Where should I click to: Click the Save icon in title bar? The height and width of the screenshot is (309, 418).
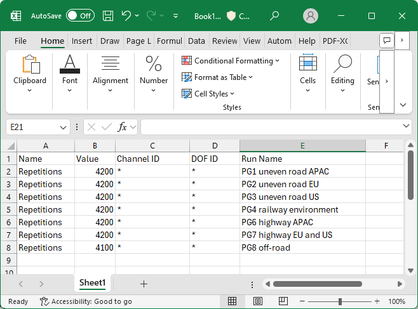(108, 15)
